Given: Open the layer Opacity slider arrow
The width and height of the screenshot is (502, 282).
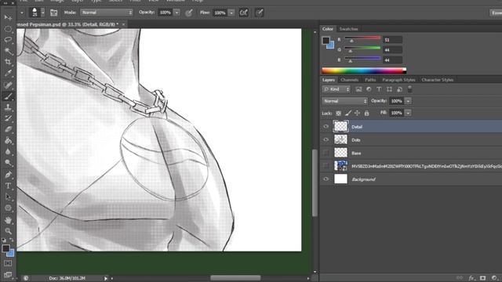Looking at the screenshot, I should click(x=408, y=101).
